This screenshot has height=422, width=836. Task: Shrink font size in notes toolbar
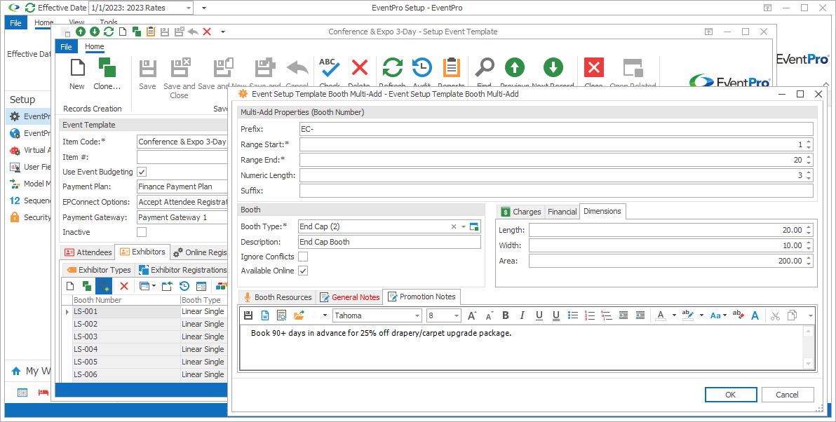489,315
